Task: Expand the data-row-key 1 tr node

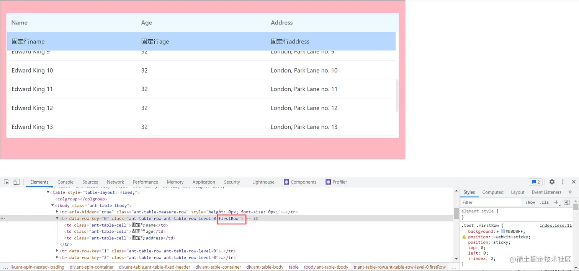Action: [x=57, y=251]
